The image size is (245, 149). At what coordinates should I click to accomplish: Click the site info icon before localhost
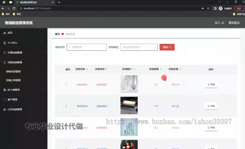tap(21, 8)
